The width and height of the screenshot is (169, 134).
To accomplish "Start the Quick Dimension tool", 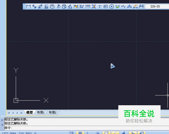I will [76, 6].
